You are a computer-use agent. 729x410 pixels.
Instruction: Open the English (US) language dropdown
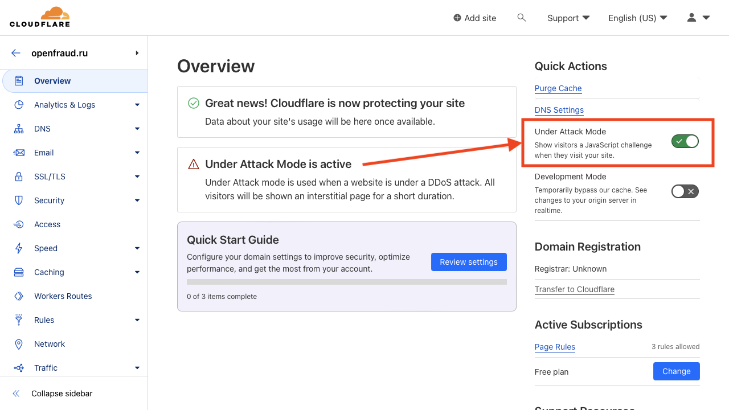[638, 18]
